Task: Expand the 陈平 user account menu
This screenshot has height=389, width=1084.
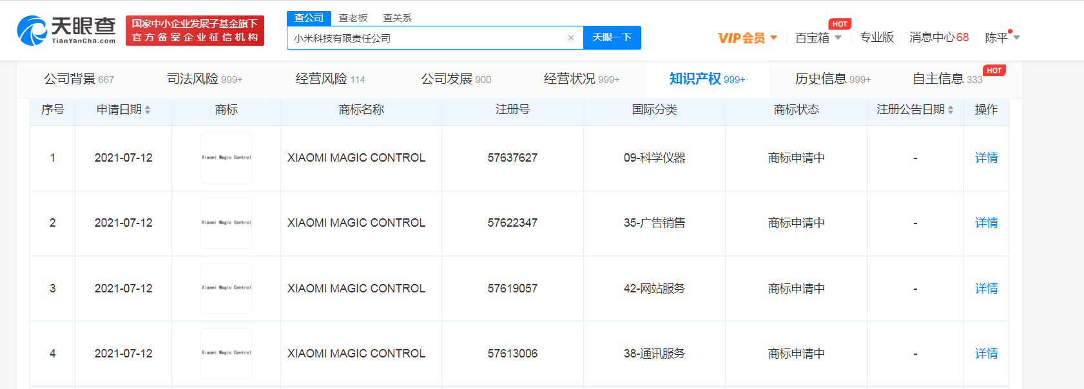Action: tap(1002, 38)
